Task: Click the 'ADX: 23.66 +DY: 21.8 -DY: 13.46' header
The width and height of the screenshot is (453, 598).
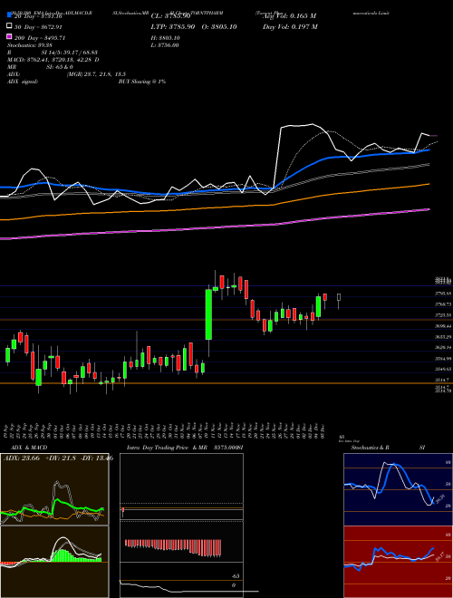Action: click(x=58, y=458)
